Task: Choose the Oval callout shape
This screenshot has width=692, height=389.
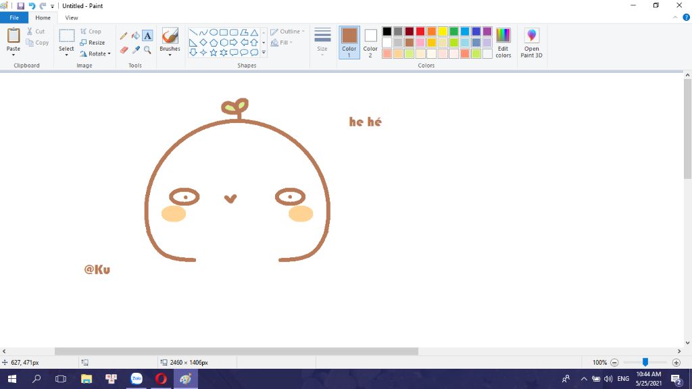Action: click(x=243, y=53)
